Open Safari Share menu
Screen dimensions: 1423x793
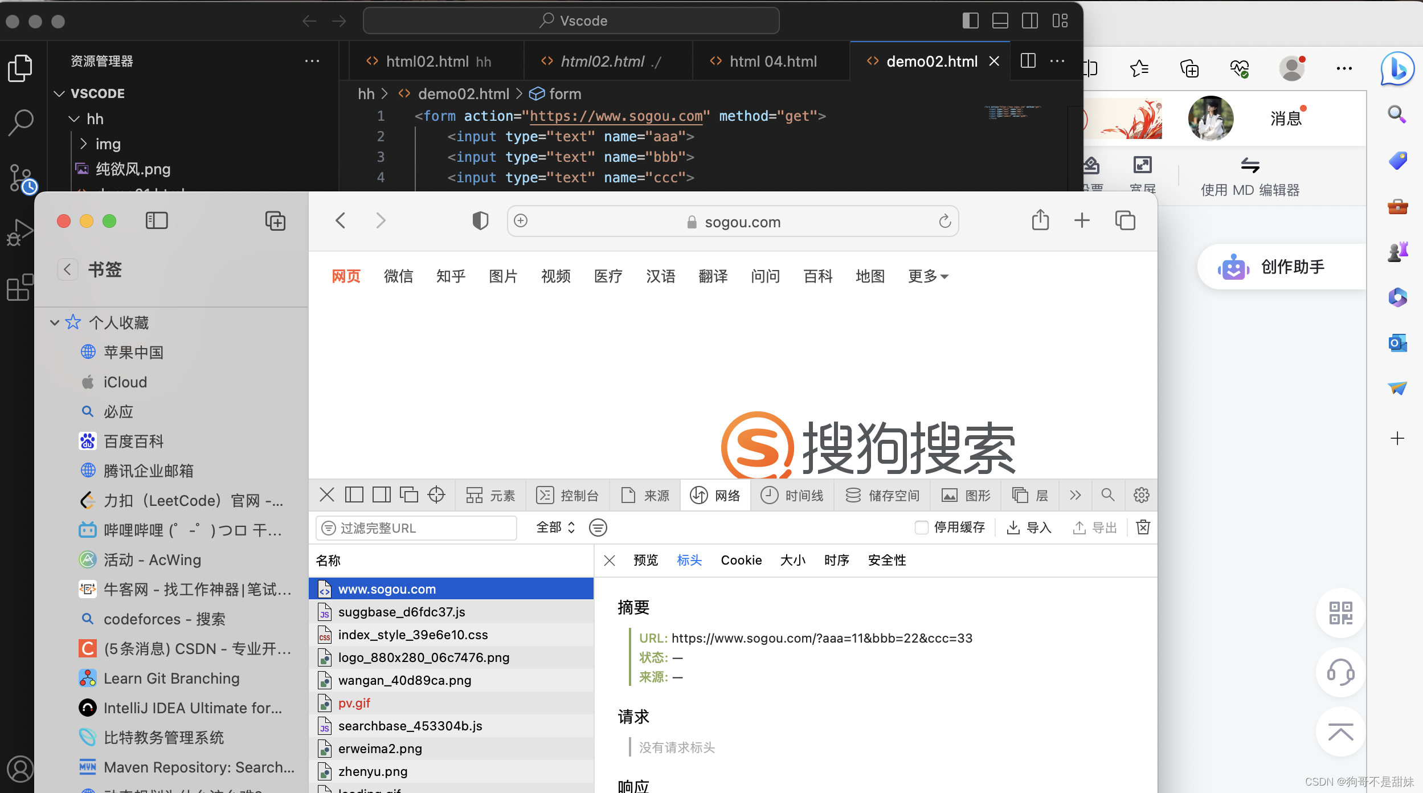click(x=1040, y=220)
